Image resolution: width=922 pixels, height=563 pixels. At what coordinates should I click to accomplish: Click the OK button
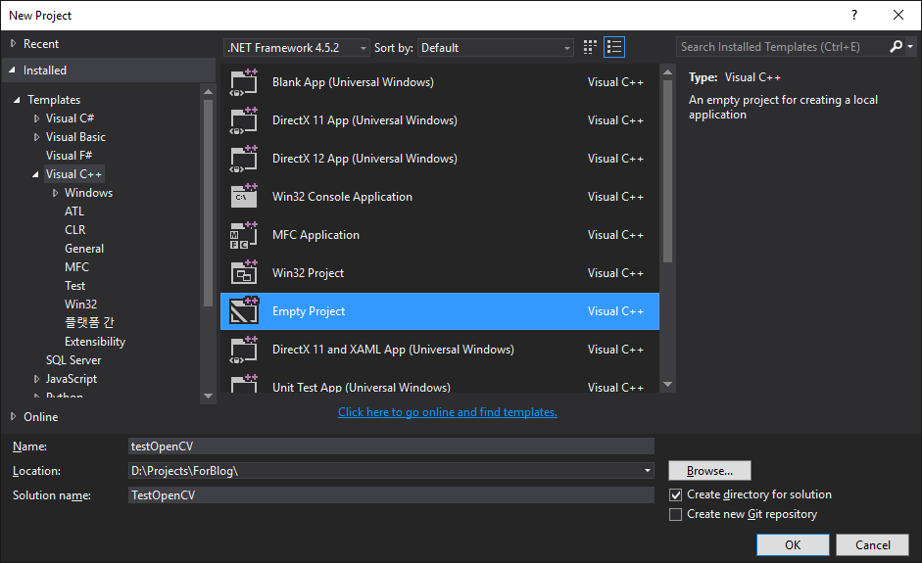793,544
